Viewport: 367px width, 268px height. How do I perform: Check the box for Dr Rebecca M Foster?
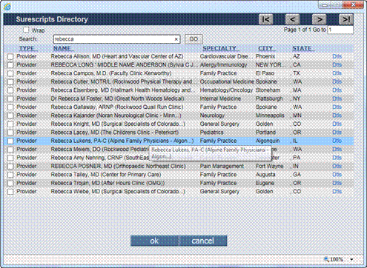(10, 99)
